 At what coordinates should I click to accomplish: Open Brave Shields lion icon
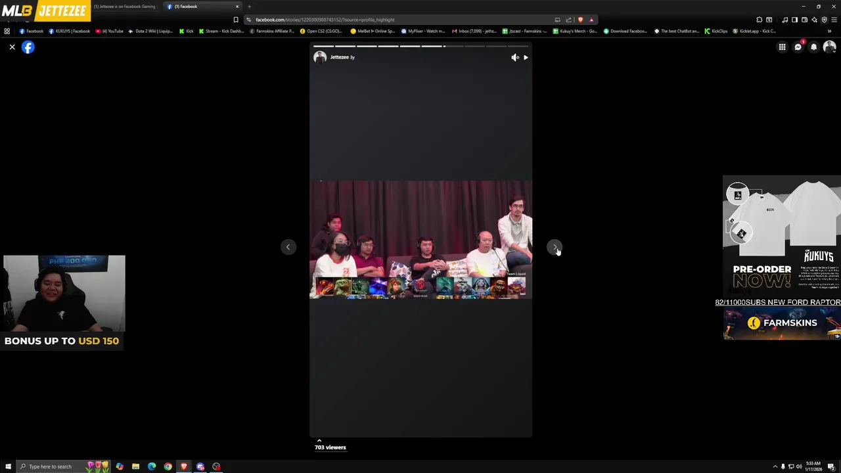(580, 20)
